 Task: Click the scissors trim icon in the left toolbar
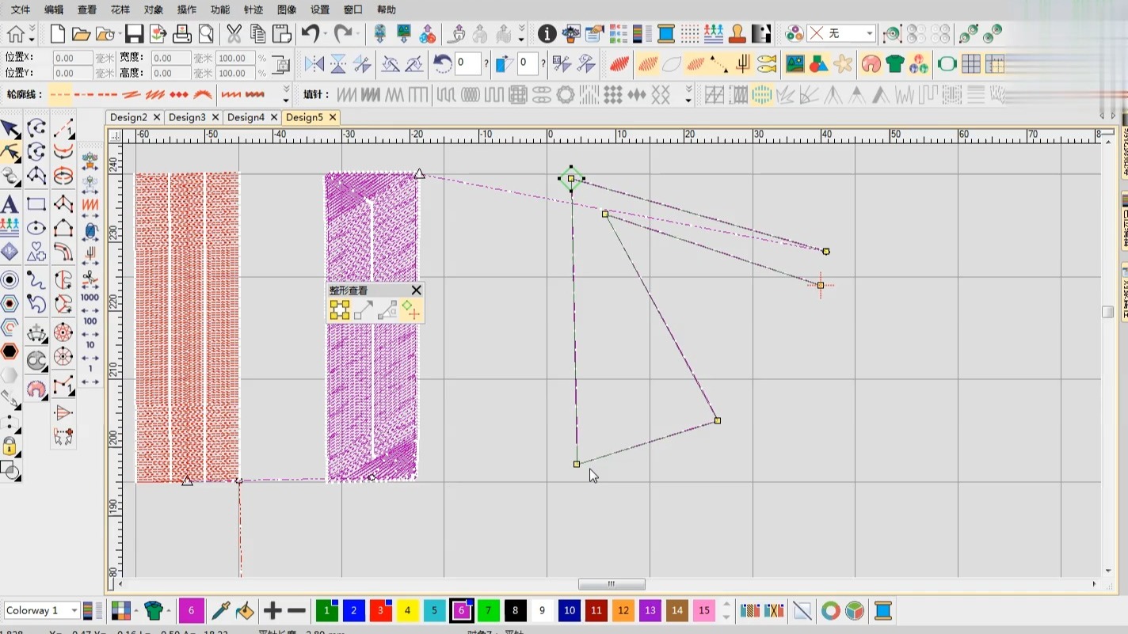click(90, 279)
